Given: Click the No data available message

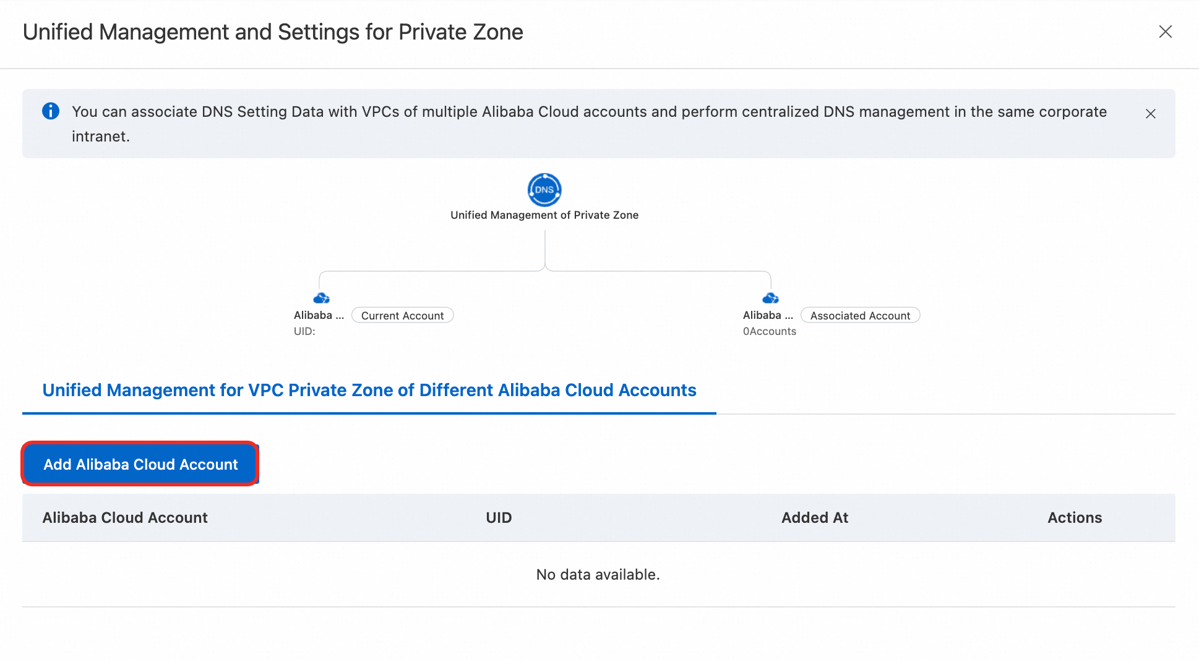Looking at the screenshot, I should click(598, 575).
